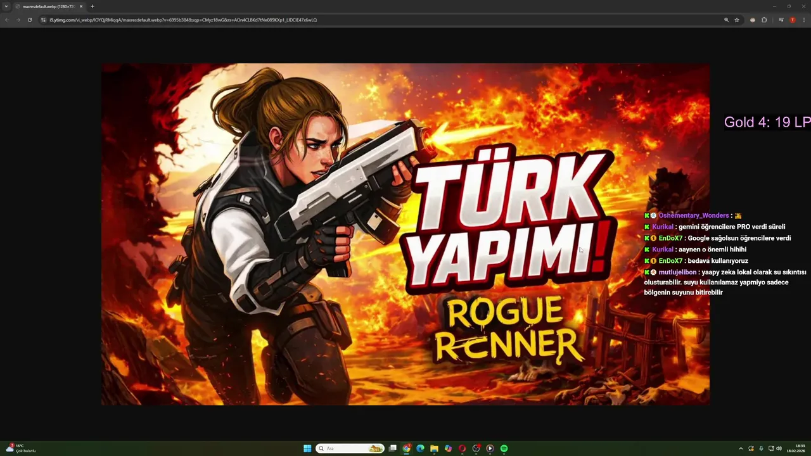The height and width of the screenshot is (456, 811).
Task: Open Copilot from the taskbar
Action: (448, 448)
